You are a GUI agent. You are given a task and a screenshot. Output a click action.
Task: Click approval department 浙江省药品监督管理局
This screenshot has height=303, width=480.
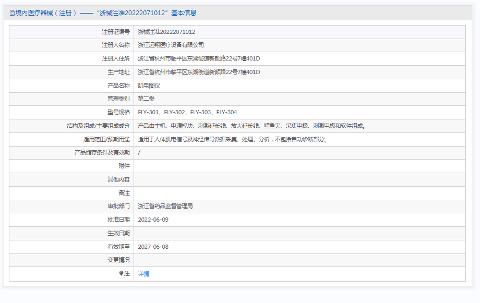(165, 206)
